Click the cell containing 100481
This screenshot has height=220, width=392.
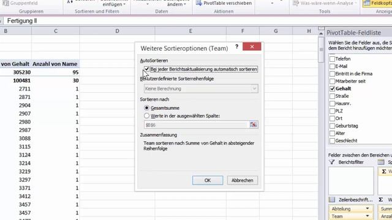(x=16, y=81)
